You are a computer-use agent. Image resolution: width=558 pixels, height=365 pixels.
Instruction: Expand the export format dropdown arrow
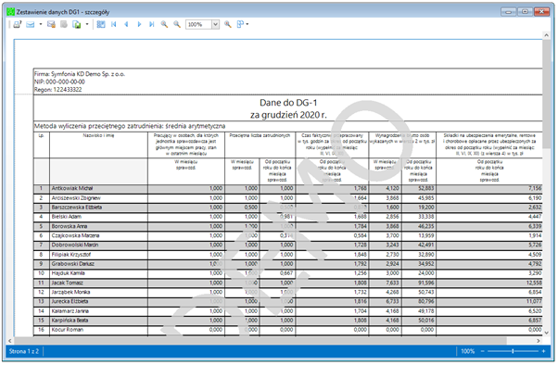pos(87,24)
